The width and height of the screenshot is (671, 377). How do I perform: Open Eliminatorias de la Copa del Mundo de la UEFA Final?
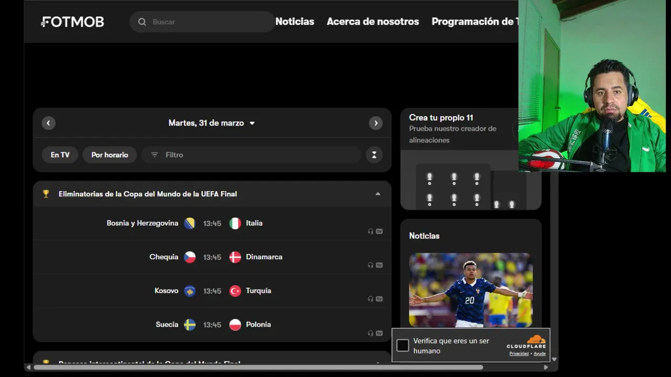pyautogui.click(x=148, y=194)
